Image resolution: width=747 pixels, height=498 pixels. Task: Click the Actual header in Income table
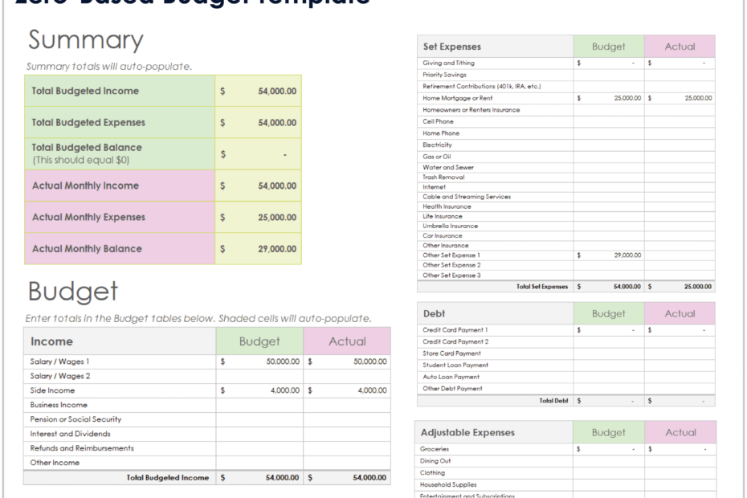coord(347,341)
